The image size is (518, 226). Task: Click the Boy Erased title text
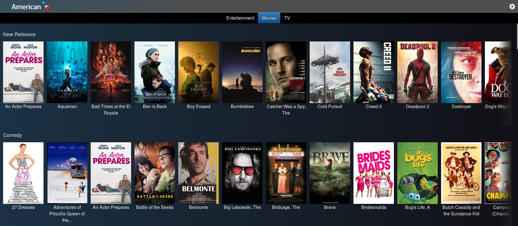[198, 107]
